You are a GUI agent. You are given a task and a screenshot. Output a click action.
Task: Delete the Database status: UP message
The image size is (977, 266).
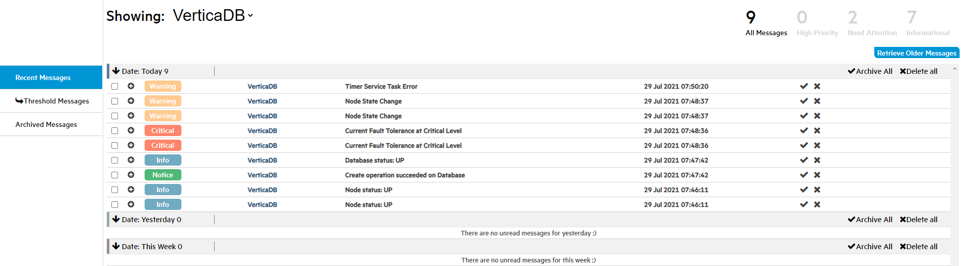click(817, 160)
